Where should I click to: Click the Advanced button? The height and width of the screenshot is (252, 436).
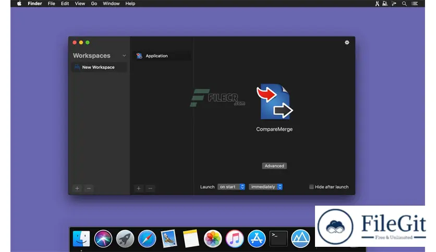pyautogui.click(x=274, y=166)
